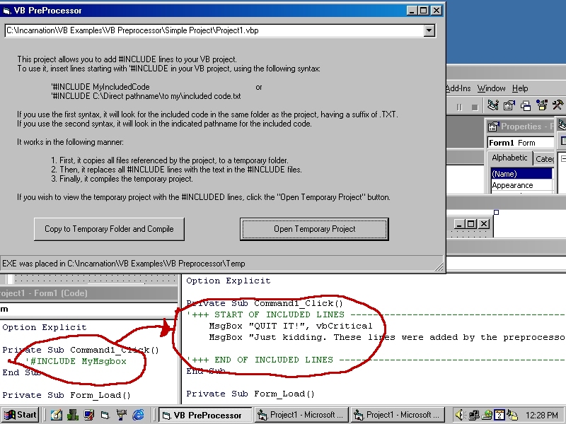Open the Object Browser toolbar icon
Screen dimensions: 566x424
542,106
